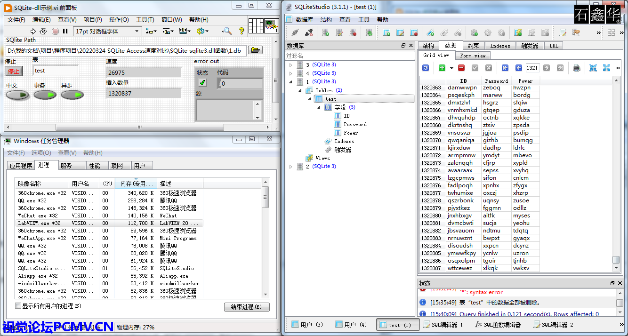Click the red 停止 stop button
This screenshot has width=628, height=336.
click(x=14, y=71)
